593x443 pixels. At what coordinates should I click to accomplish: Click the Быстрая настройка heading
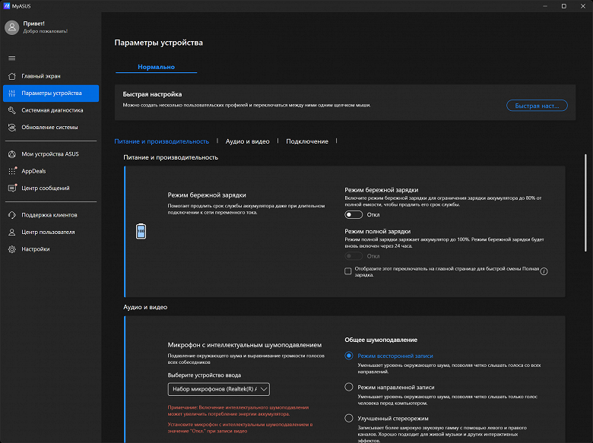152,94
